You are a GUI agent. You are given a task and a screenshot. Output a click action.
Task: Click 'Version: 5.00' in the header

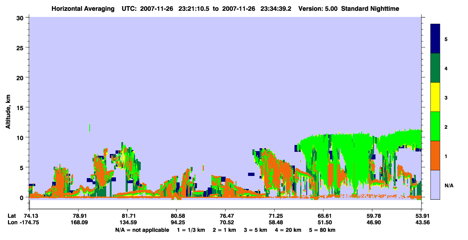[x=318, y=9]
